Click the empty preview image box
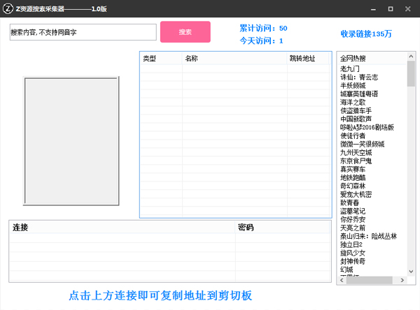 73,141
